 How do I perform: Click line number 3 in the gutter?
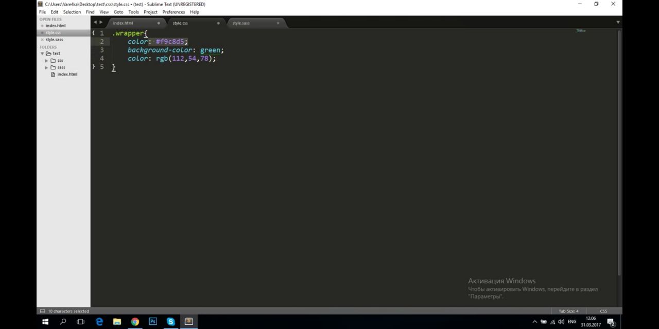(x=102, y=50)
